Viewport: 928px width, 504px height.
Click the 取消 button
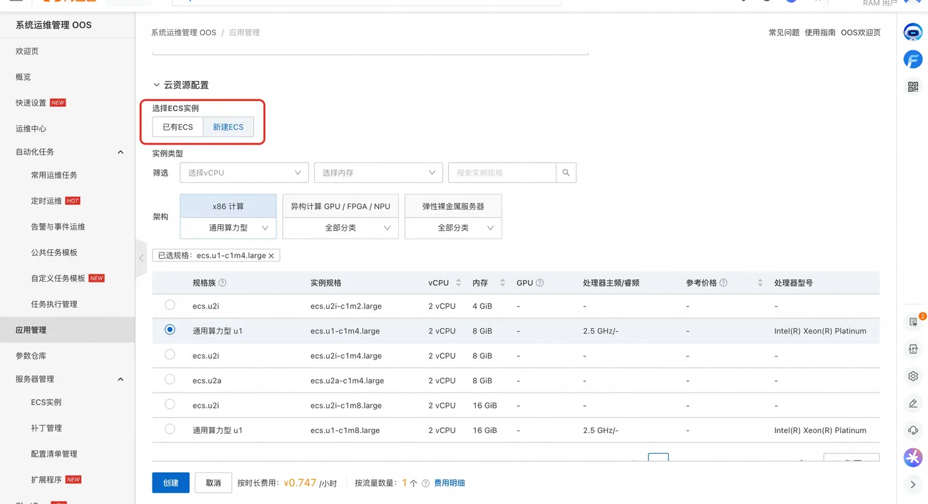coord(213,483)
